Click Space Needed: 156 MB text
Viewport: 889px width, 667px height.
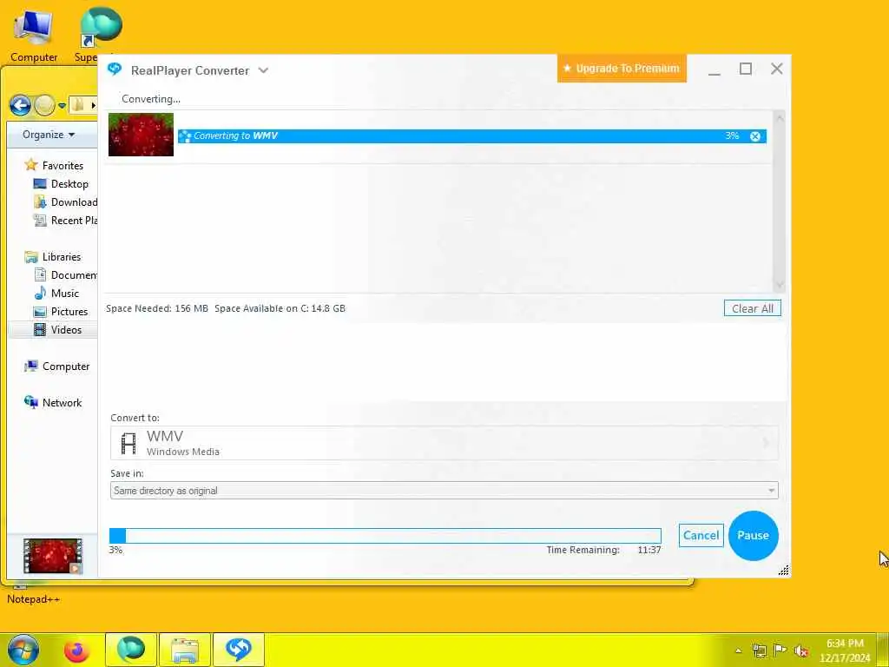(157, 308)
